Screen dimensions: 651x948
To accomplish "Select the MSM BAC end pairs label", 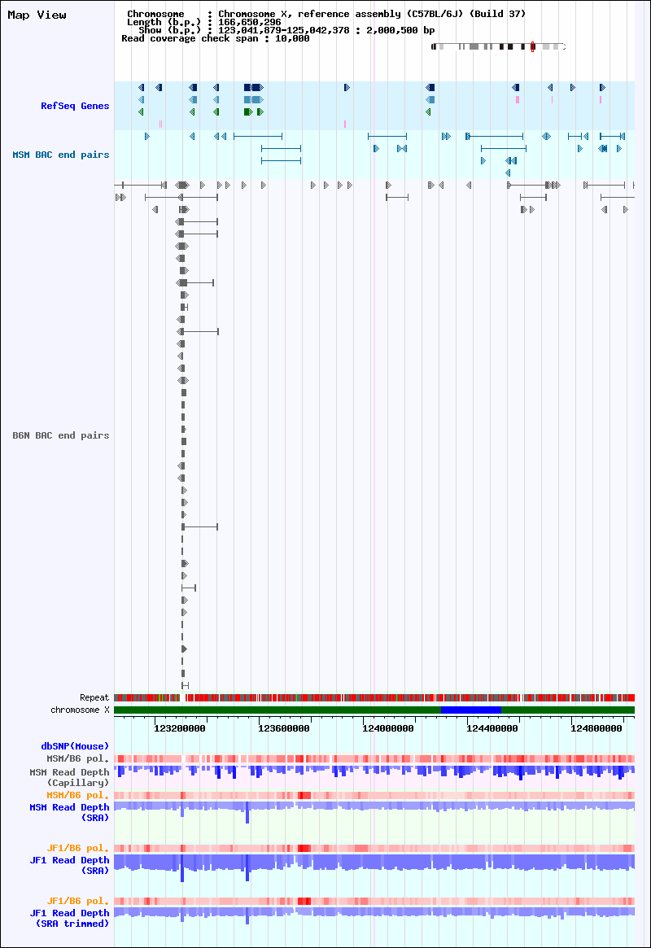I will click(x=61, y=155).
